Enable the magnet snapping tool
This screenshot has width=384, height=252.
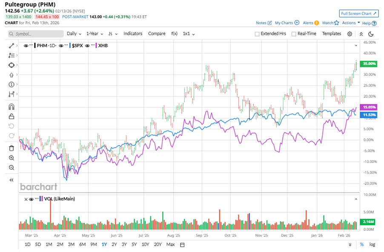[x=11, y=106]
